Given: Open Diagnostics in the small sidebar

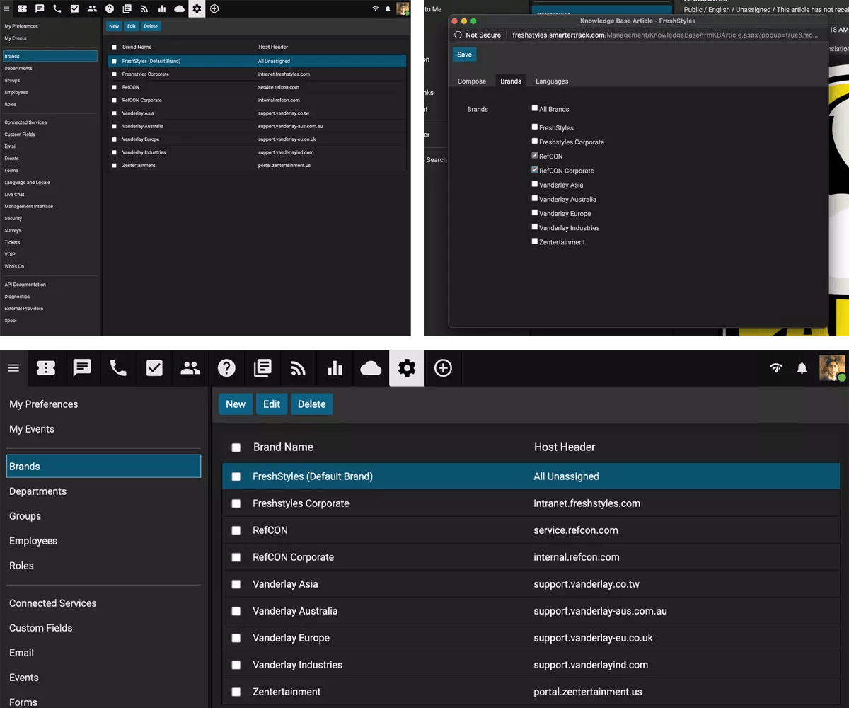Looking at the screenshot, I should [17, 297].
